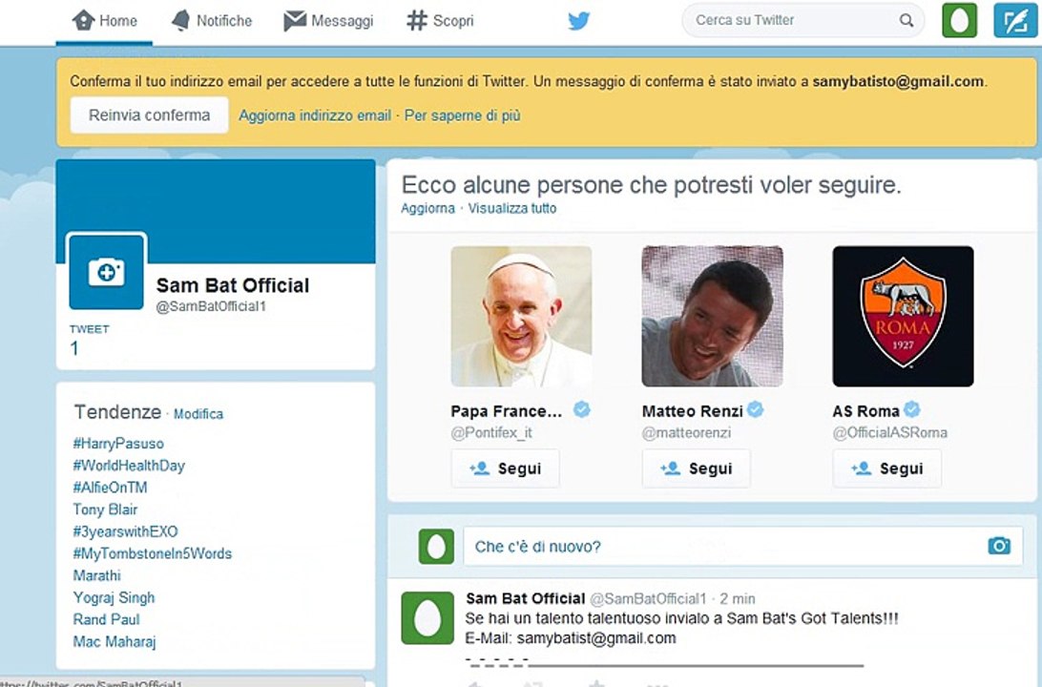Viewport: 1042px width, 687px height.
Task: Open trend Rand Paul
Action: click(106, 619)
